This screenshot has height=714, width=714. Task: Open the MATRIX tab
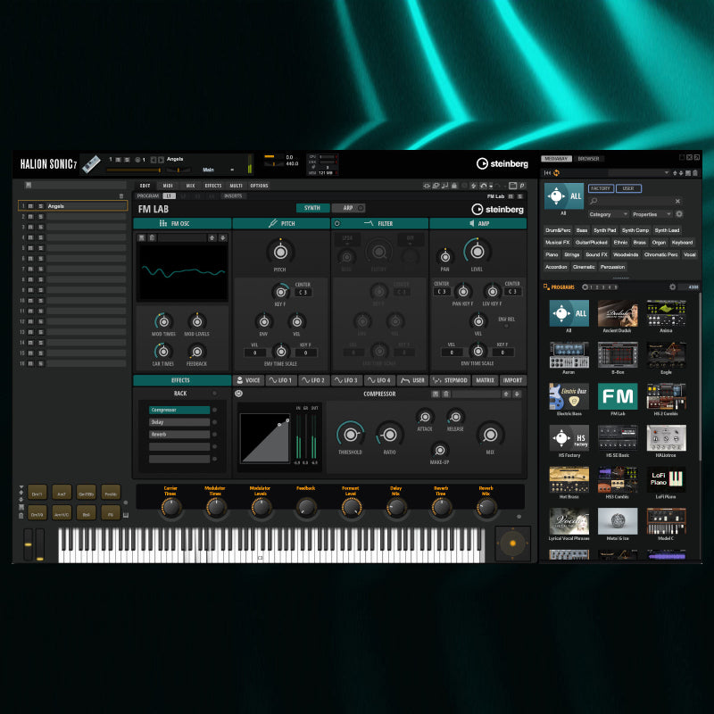485,380
